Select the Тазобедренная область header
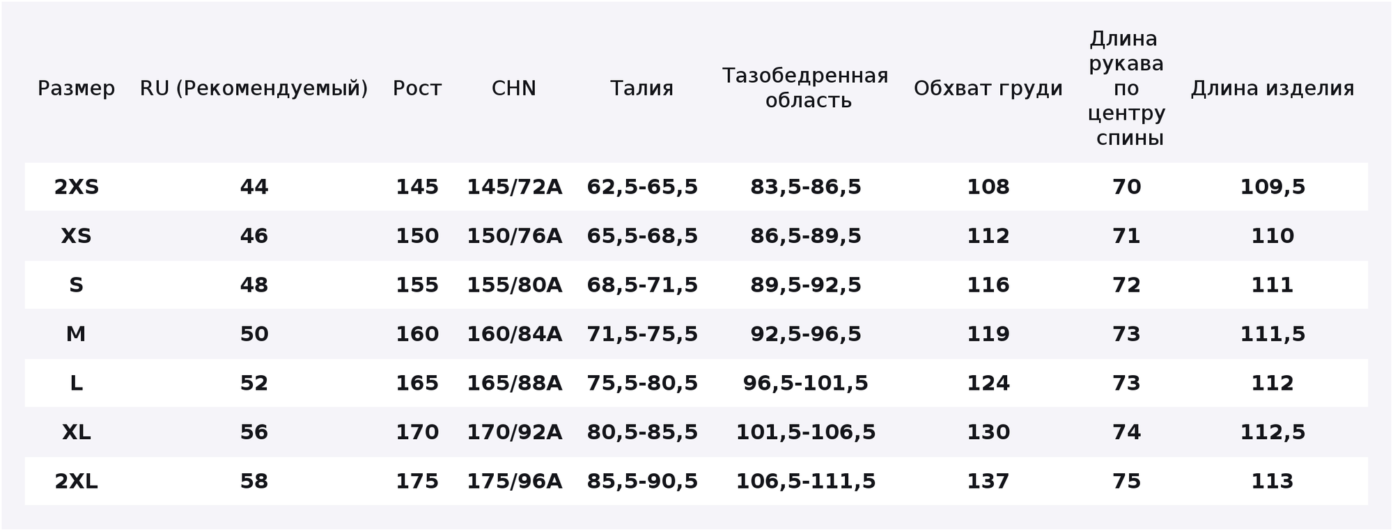This screenshot has height=531, width=1393. (x=806, y=88)
